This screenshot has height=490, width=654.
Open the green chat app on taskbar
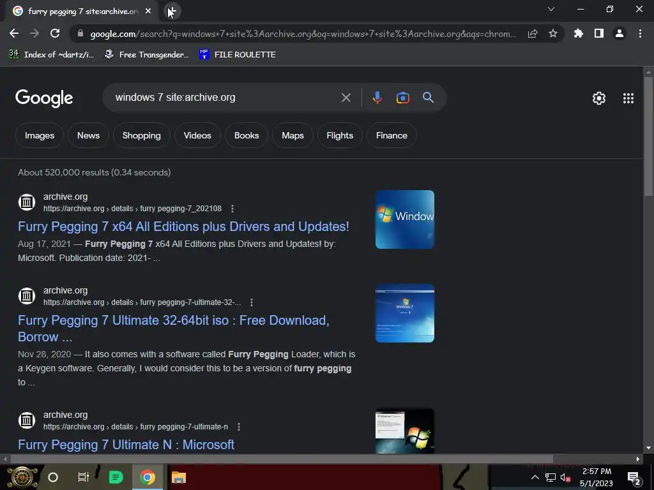point(116,477)
